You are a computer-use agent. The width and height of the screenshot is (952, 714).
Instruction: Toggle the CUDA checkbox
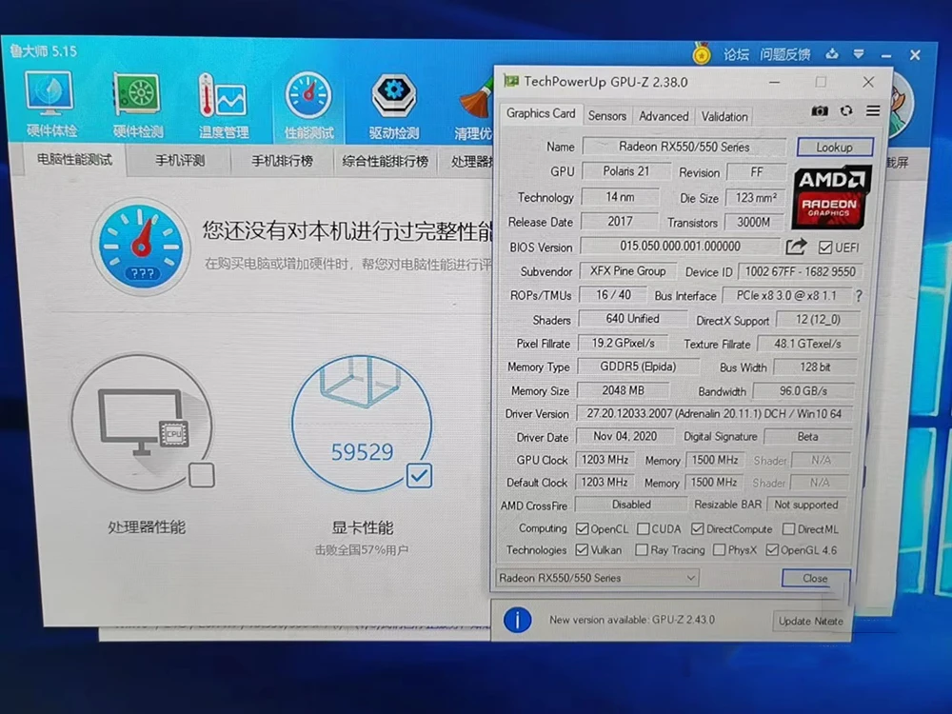(643, 528)
